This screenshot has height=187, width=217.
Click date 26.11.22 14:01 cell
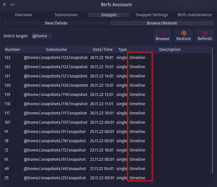point(102,76)
